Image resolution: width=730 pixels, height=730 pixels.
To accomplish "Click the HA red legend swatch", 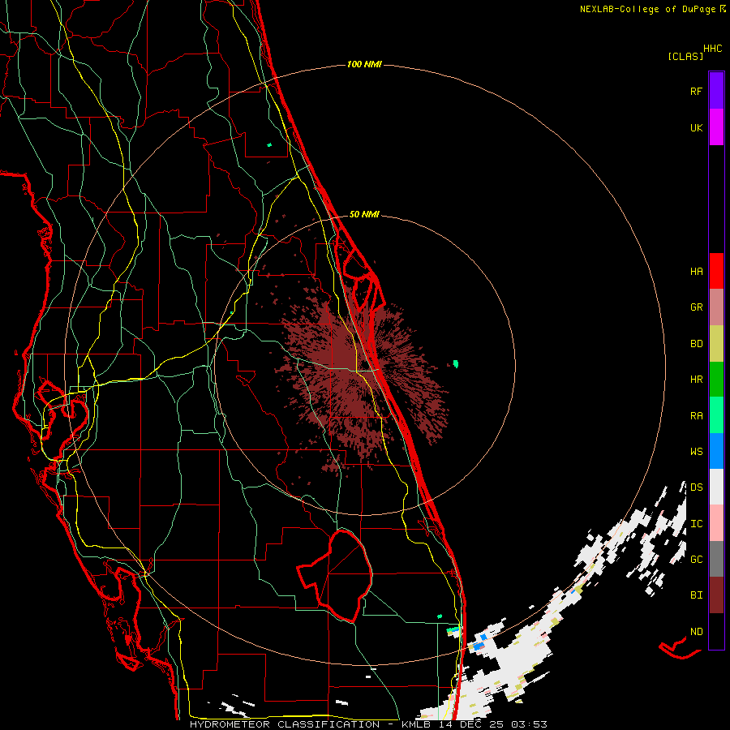I will click(x=716, y=271).
